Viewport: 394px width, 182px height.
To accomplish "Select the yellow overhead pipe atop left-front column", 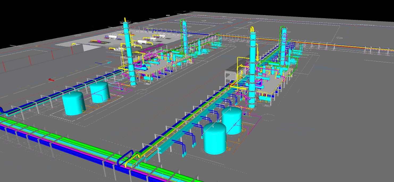I will point(125,20).
